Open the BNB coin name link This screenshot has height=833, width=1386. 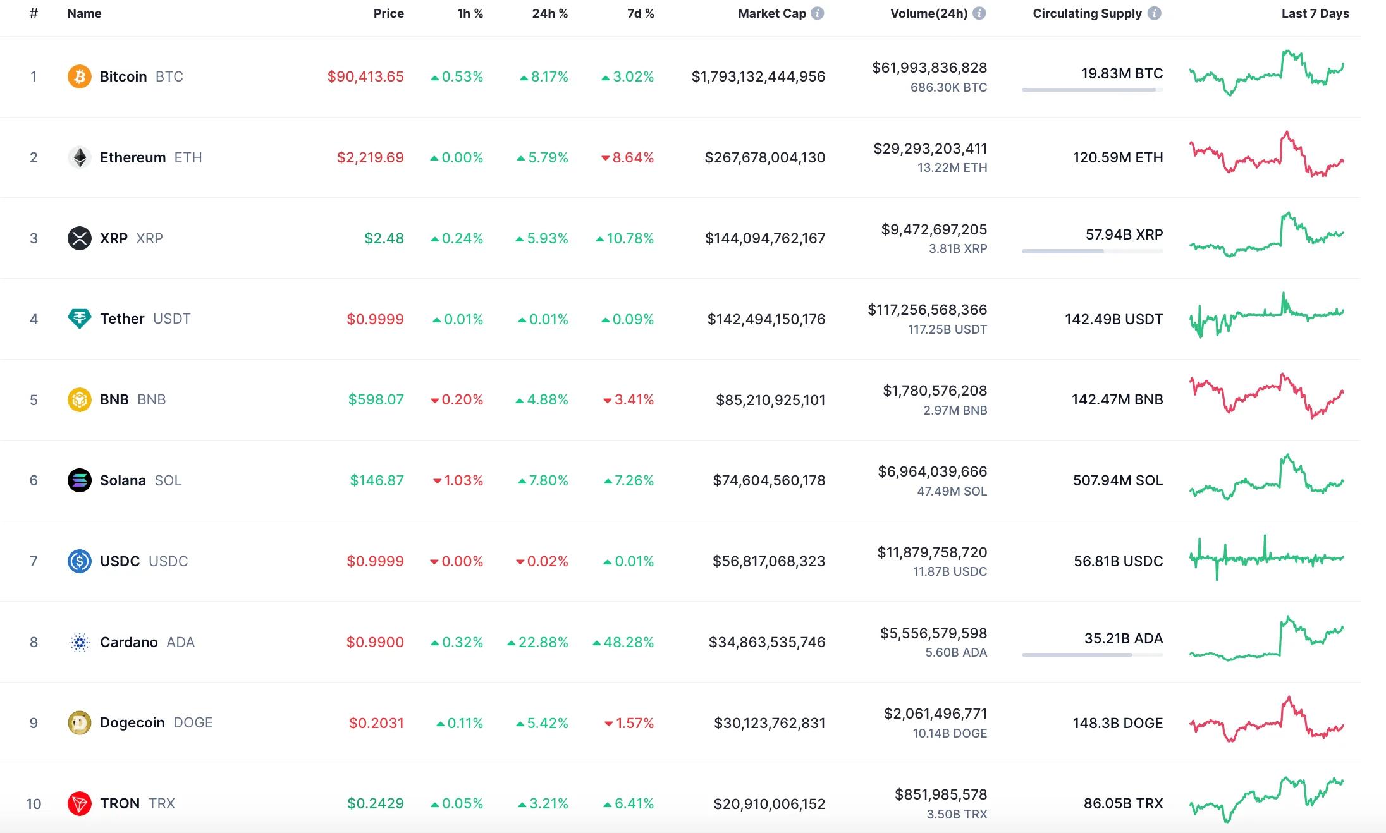coord(114,399)
